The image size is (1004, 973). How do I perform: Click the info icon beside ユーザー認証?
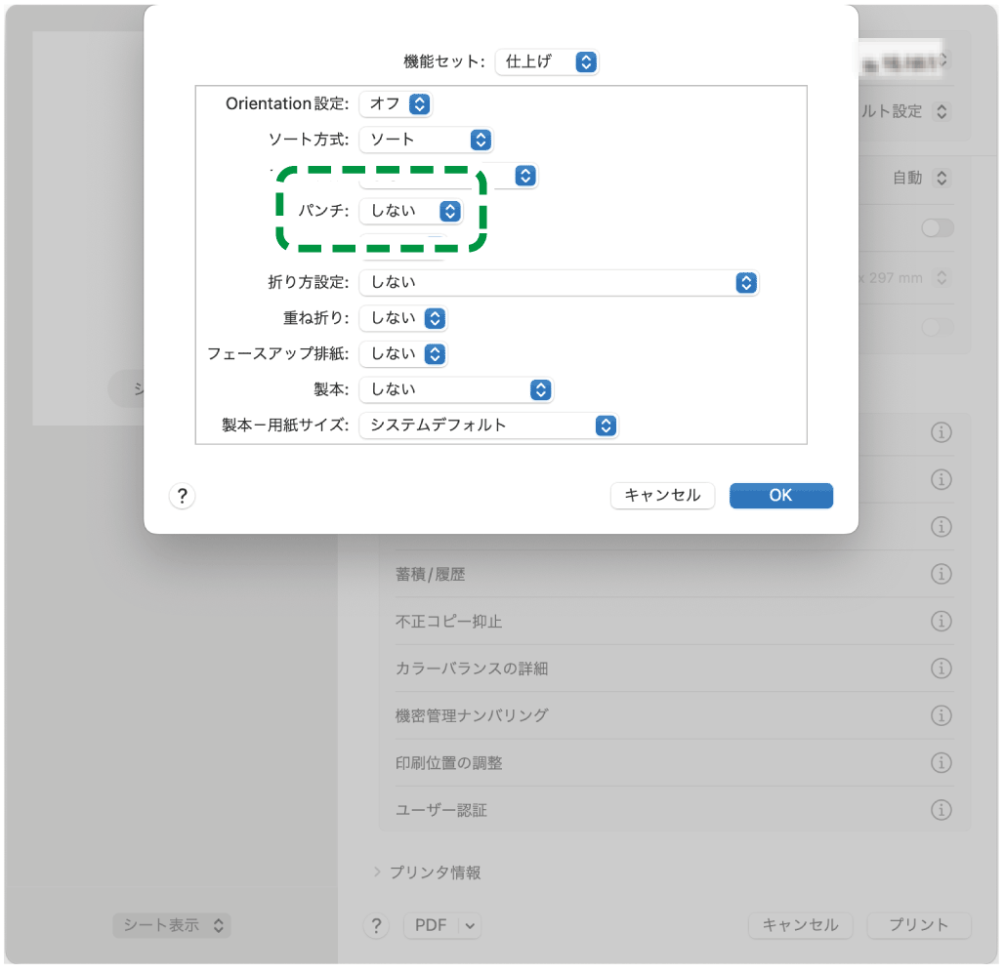(x=941, y=809)
